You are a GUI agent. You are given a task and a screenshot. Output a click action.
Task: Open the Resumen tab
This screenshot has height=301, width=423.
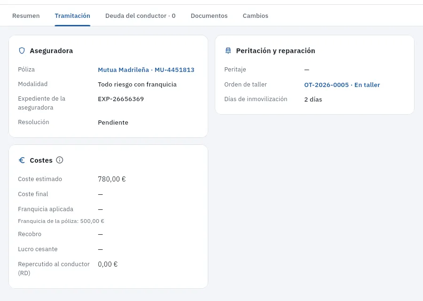26,16
